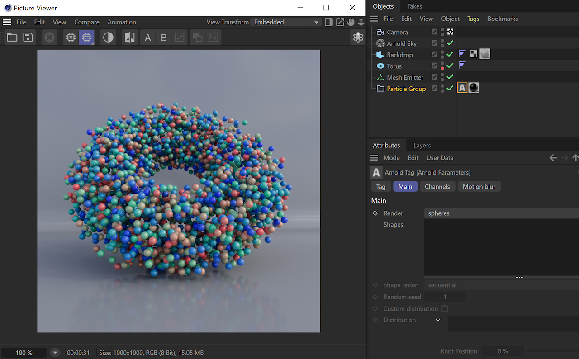The image size is (579, 359).
Task: Expand the Distribution section chevron
Action: (438, 320)
